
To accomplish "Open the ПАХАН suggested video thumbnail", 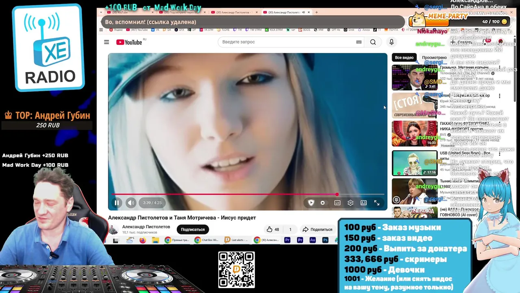I will (414, 133).
